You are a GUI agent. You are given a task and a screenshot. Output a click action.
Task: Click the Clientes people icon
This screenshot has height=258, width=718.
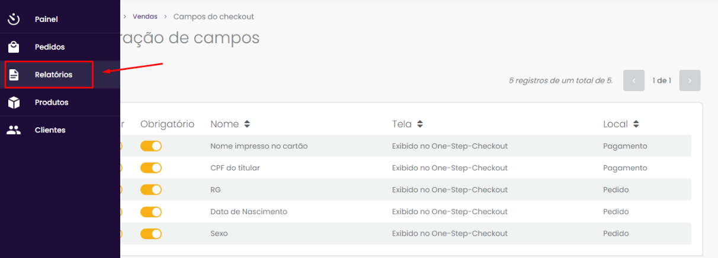[x=14, y=130]
